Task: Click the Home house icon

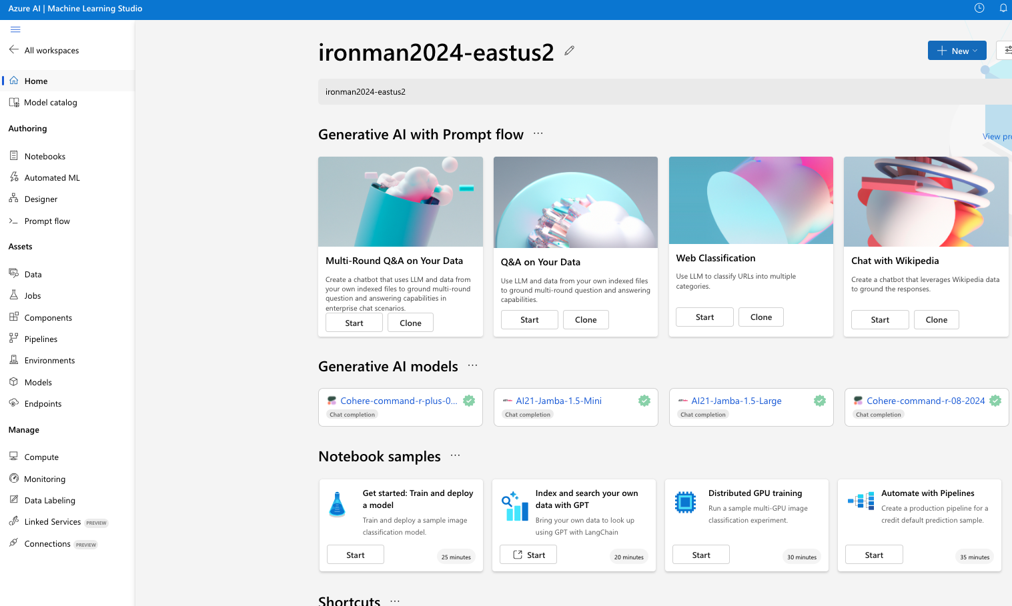Action: [14, 81]
